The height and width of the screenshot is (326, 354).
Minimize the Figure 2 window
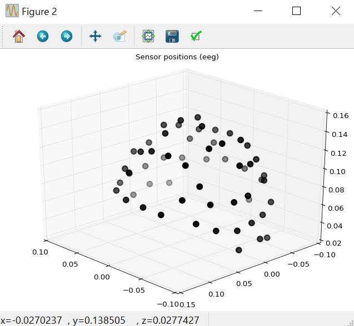coord(258,11)
